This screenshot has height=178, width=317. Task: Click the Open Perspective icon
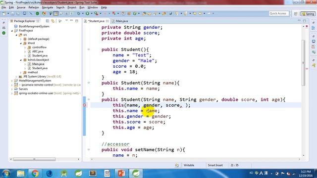click(x=296, y=14)
